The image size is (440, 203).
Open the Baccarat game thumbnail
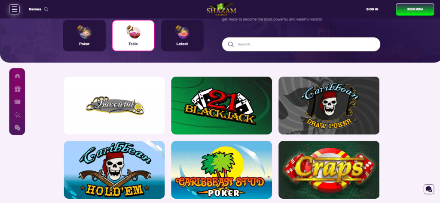click(114, 106)
